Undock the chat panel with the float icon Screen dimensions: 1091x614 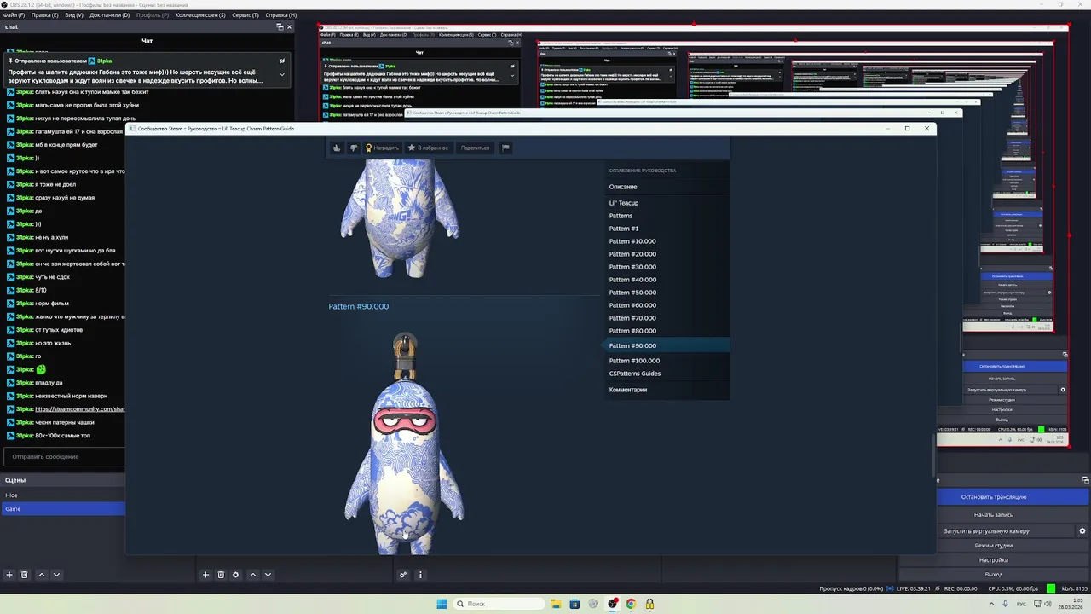tap(280, 27)
